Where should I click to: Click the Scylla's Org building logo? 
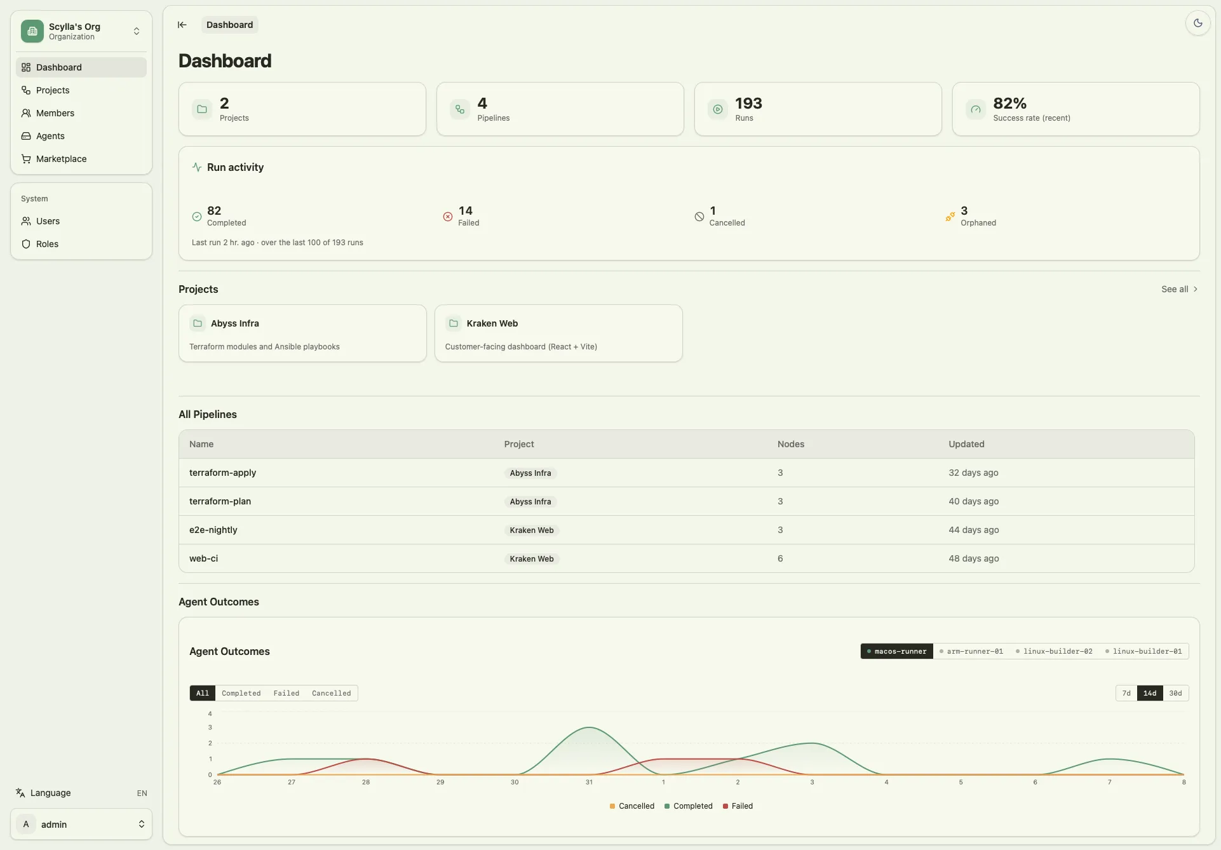click(32, 31)
